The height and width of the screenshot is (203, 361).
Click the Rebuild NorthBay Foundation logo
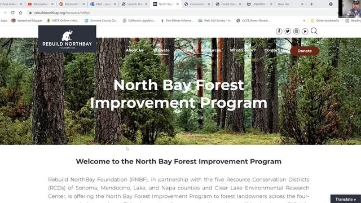(x=67, y=39)
